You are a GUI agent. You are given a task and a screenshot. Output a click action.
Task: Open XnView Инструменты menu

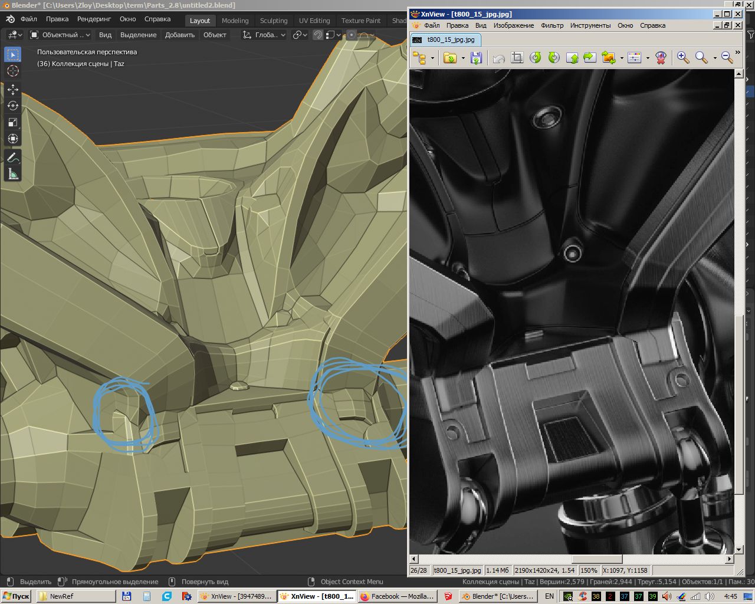tap(590, 25)
